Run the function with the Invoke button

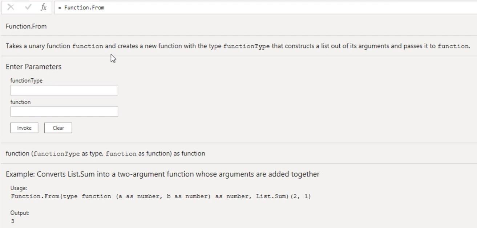point(24,128)
